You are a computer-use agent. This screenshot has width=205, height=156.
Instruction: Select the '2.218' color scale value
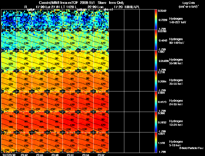tap(161, 72)
